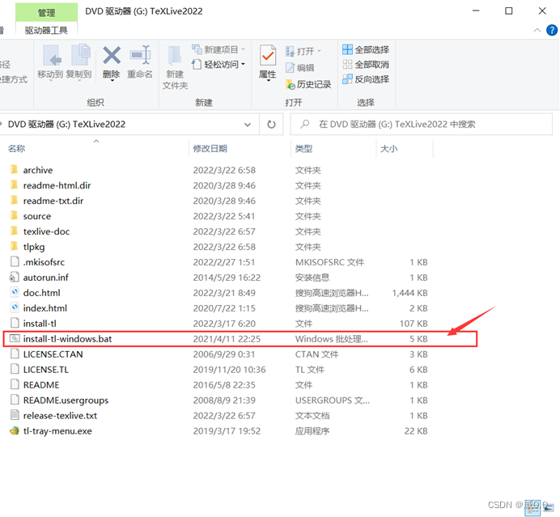This screenshot has height=517, width=560.
Task: Click Select all (全部选择)
Action: [x=365, y=49]
